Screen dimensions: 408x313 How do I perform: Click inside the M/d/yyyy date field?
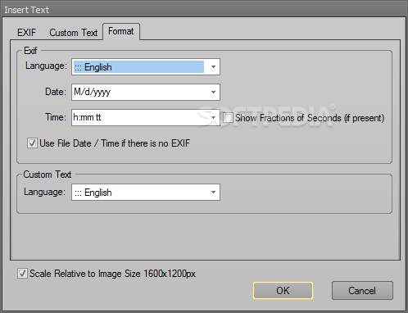click(140, 92)
